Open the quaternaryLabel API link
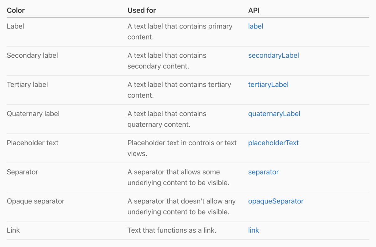 pyautogui.click(x=274, y=114)
